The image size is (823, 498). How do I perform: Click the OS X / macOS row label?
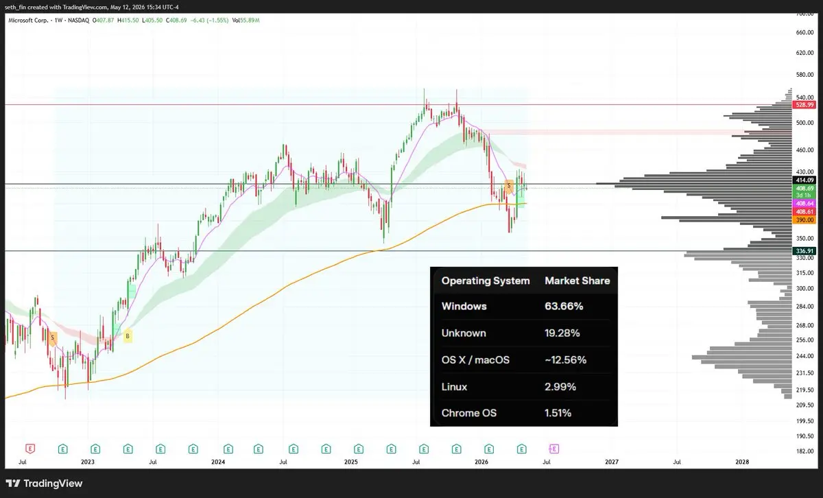click(x=475, y=360)
